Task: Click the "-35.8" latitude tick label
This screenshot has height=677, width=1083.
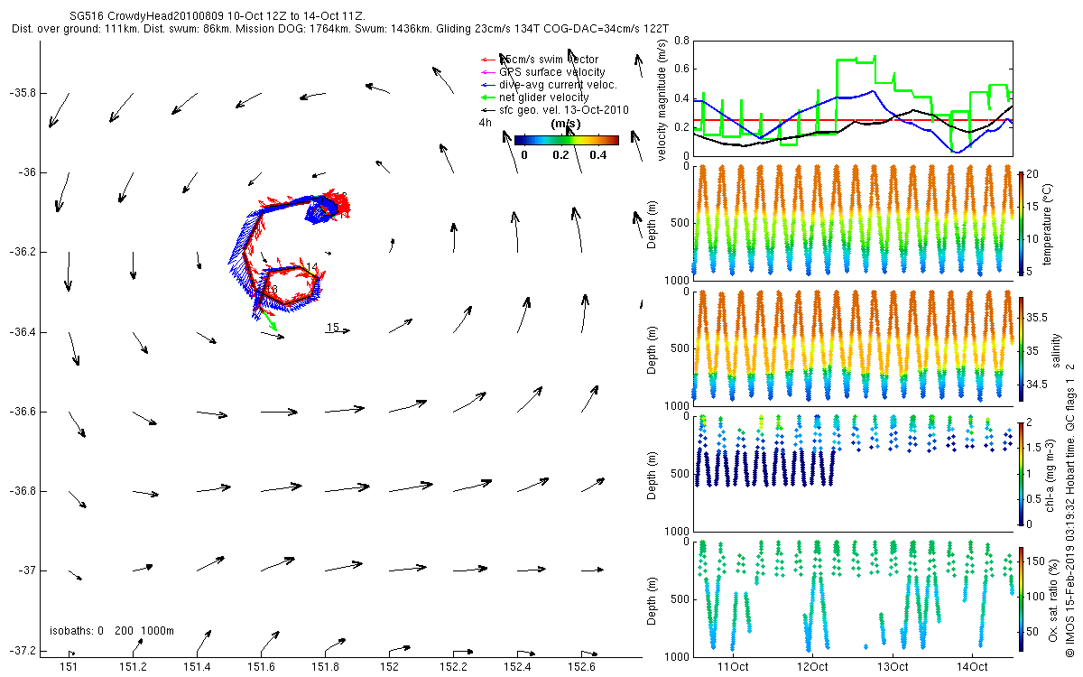Action: click(x=22, y=93)
